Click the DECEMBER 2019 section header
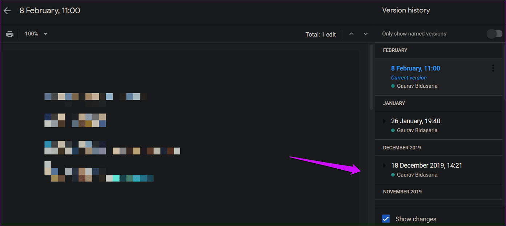The width and height of the screenshot is (506, 226). tap(402, 148)
